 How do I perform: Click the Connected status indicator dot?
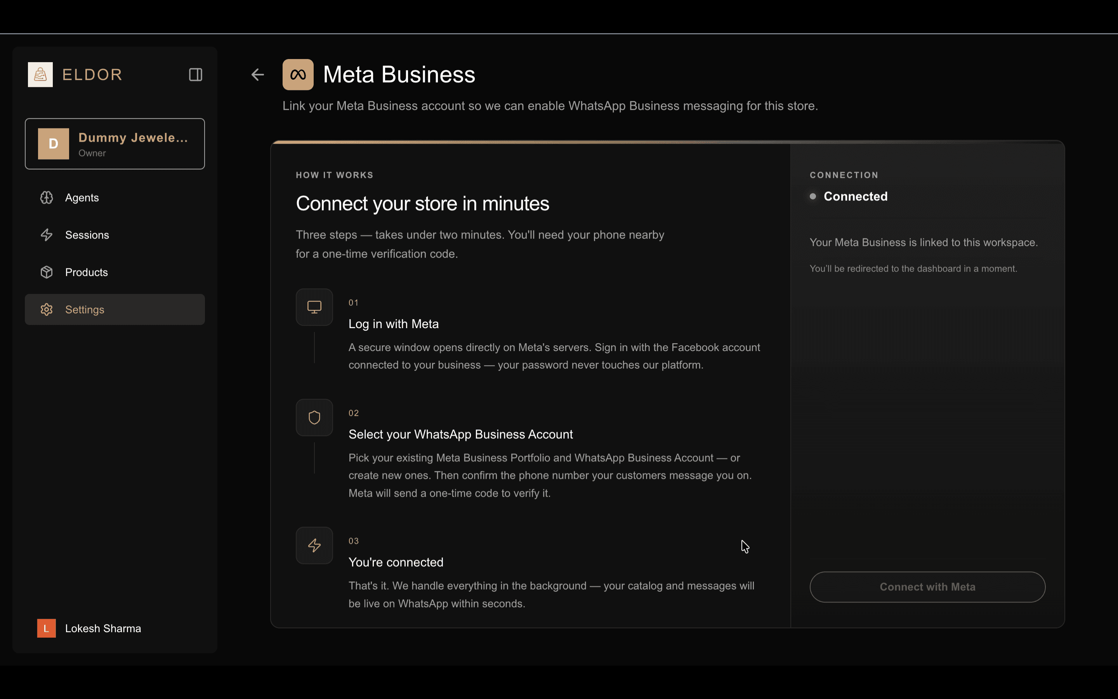pyautogui.click(x=812, y=196)
